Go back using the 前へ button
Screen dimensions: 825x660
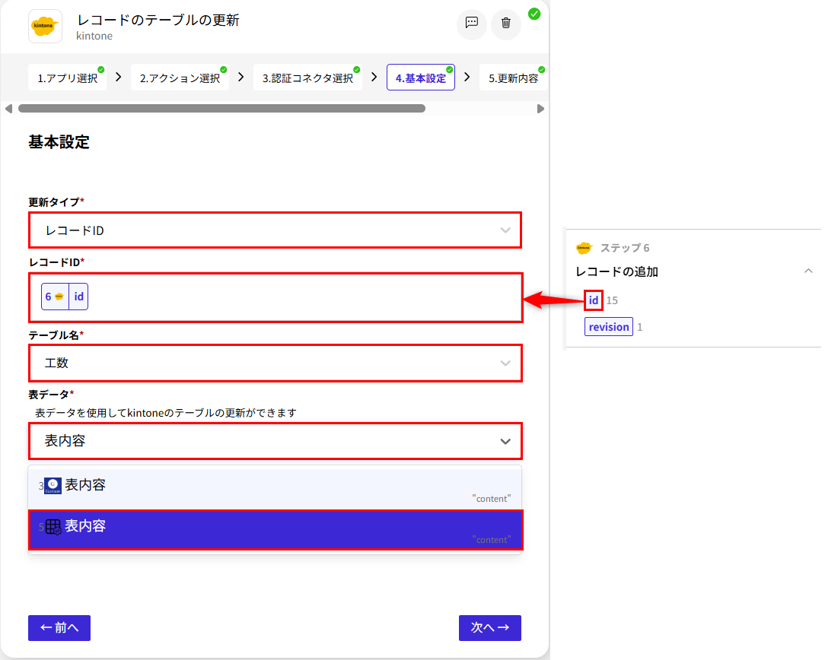[59, 628]
